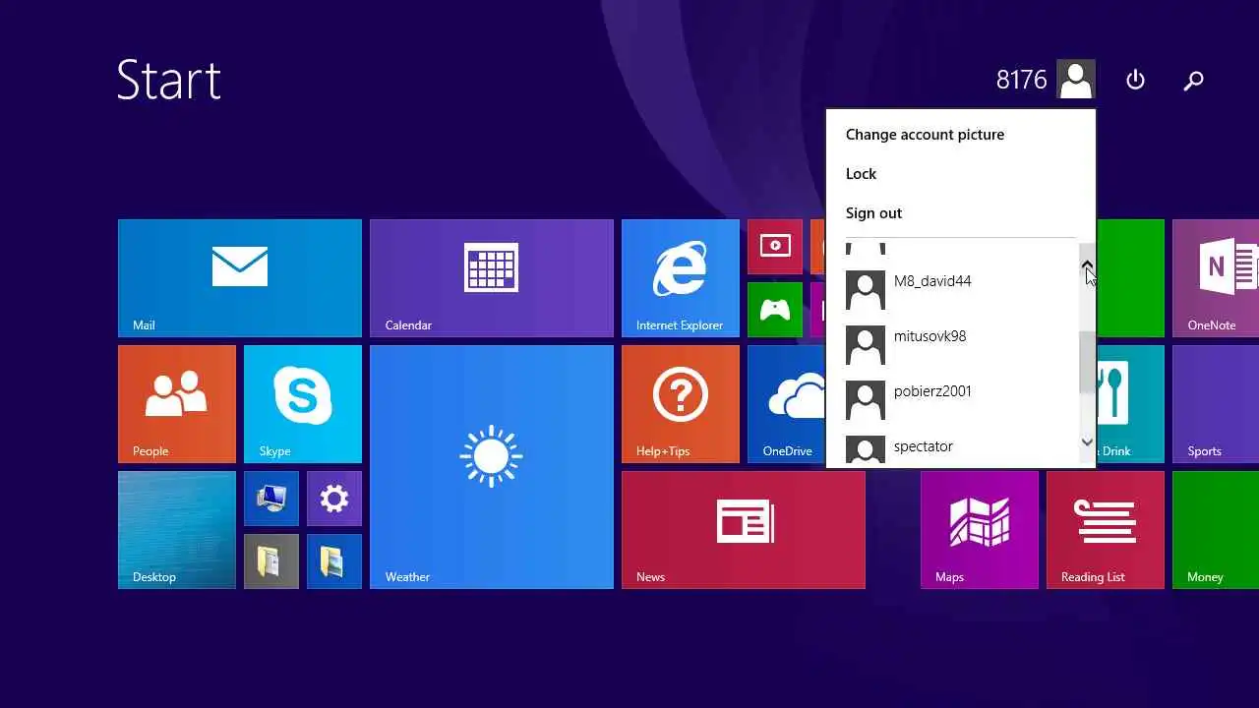Click the user list scrollbar thumb

[1087, 362]
